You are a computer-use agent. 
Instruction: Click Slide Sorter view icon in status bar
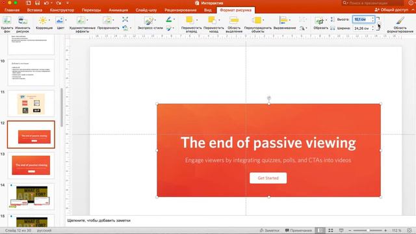pos(331,230)
